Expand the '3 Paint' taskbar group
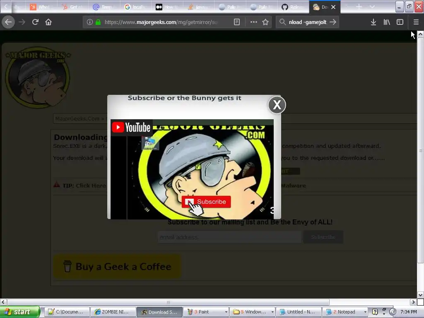The width and height of the screenshot is (424, 318). point(206,312)
